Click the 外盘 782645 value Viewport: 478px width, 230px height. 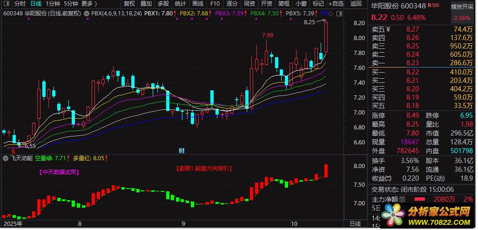pyautogui.click(x=407, y=151)
